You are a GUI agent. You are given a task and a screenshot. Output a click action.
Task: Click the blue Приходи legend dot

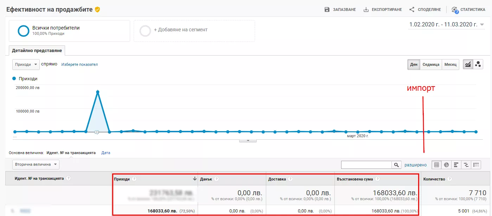[14, 79]
